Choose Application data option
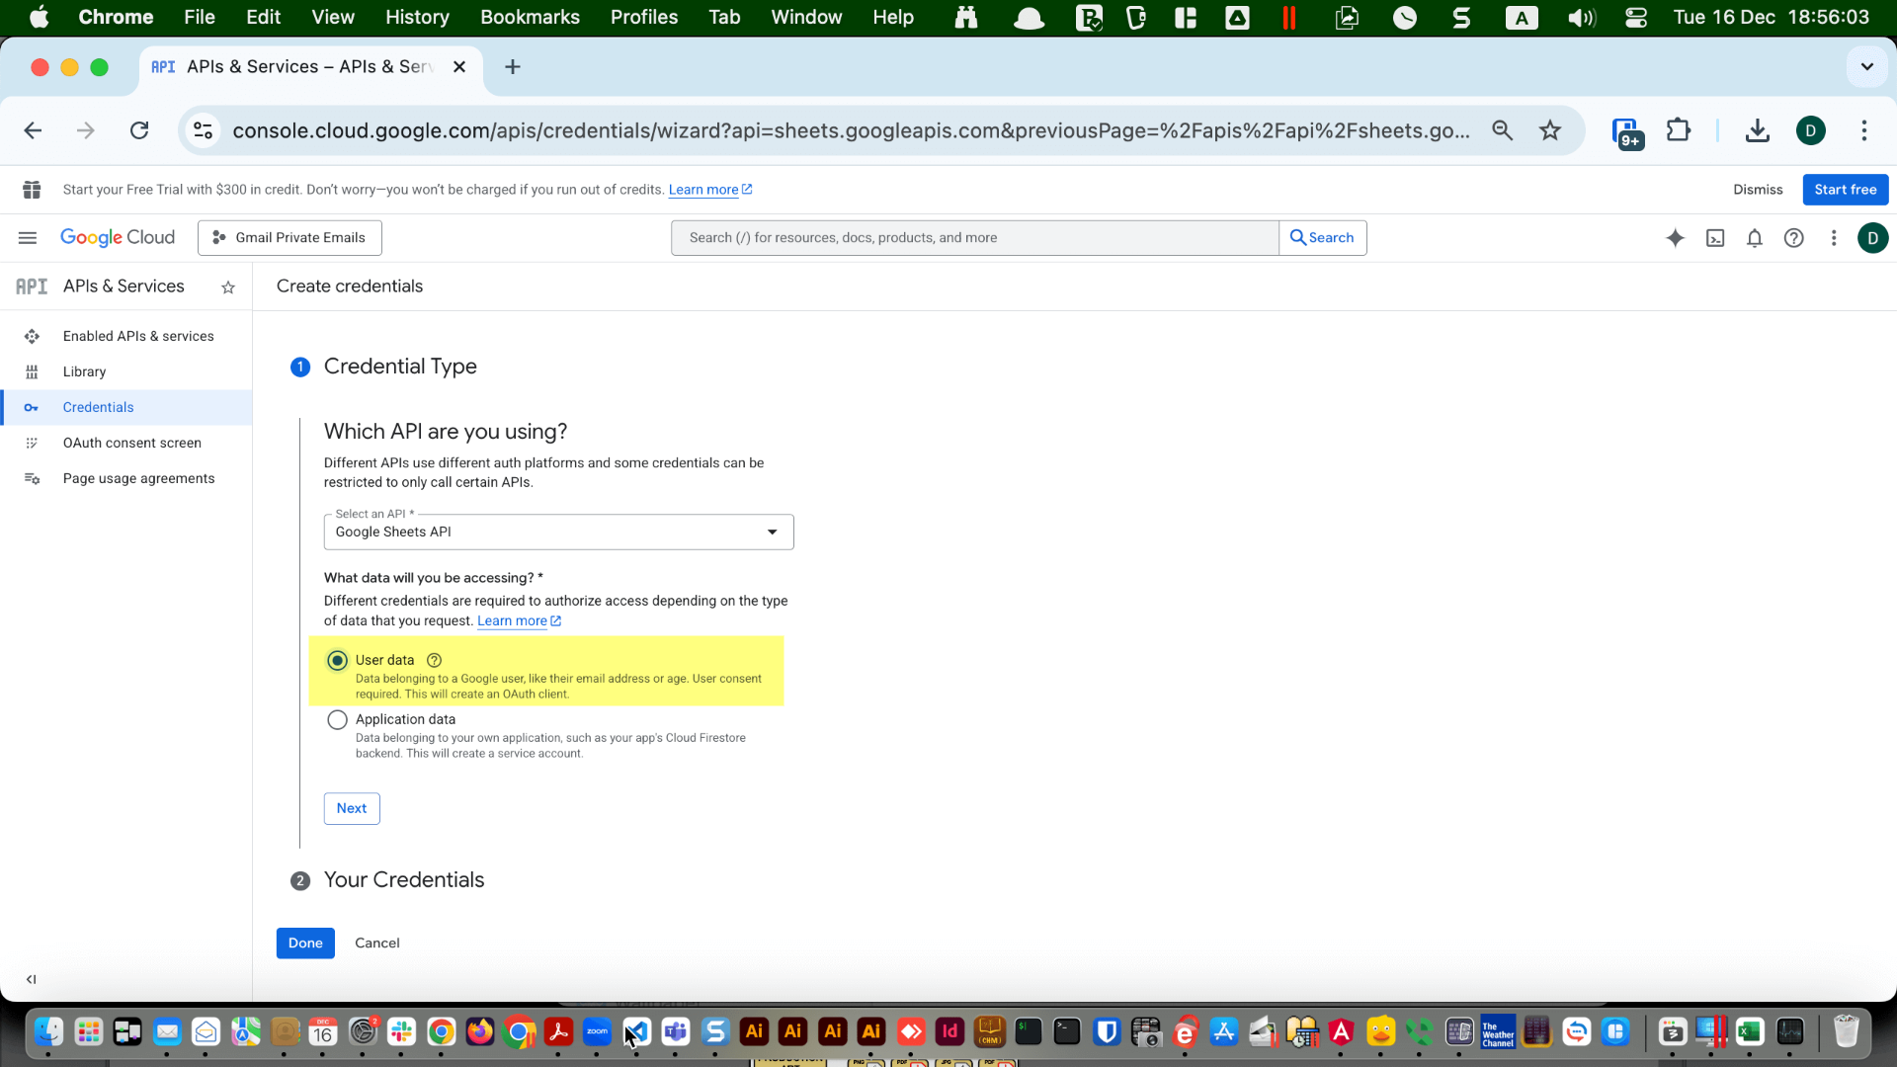1897x1067 pixels. click(337, 719)
